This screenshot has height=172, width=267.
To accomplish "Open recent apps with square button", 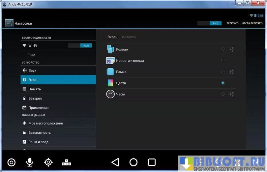I will 152,162.
